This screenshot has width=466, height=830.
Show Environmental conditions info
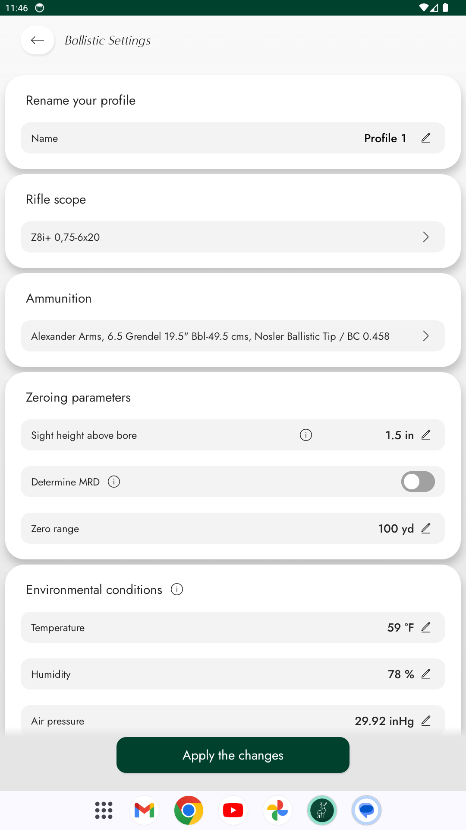(177, 589)
